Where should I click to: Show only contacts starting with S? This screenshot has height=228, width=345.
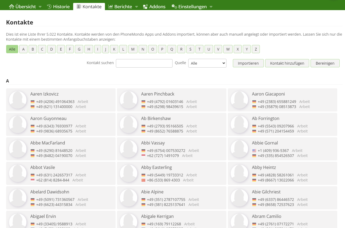pos(190,49)
